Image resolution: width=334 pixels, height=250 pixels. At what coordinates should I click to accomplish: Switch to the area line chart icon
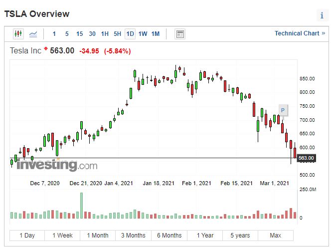pos(33,34)
